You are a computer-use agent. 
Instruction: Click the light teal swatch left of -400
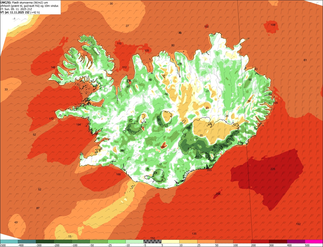pyautogui.click(x=9, y=241)
